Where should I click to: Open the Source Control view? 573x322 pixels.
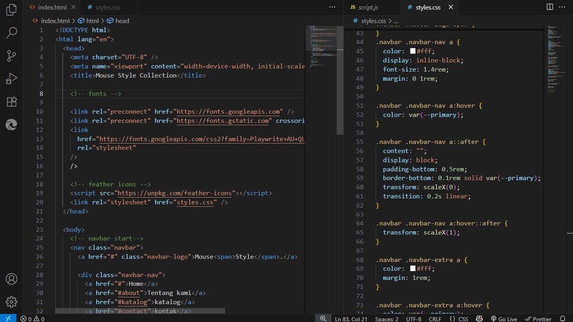click(11, 56)
